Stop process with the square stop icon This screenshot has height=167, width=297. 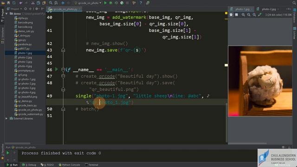click(127, 3)
